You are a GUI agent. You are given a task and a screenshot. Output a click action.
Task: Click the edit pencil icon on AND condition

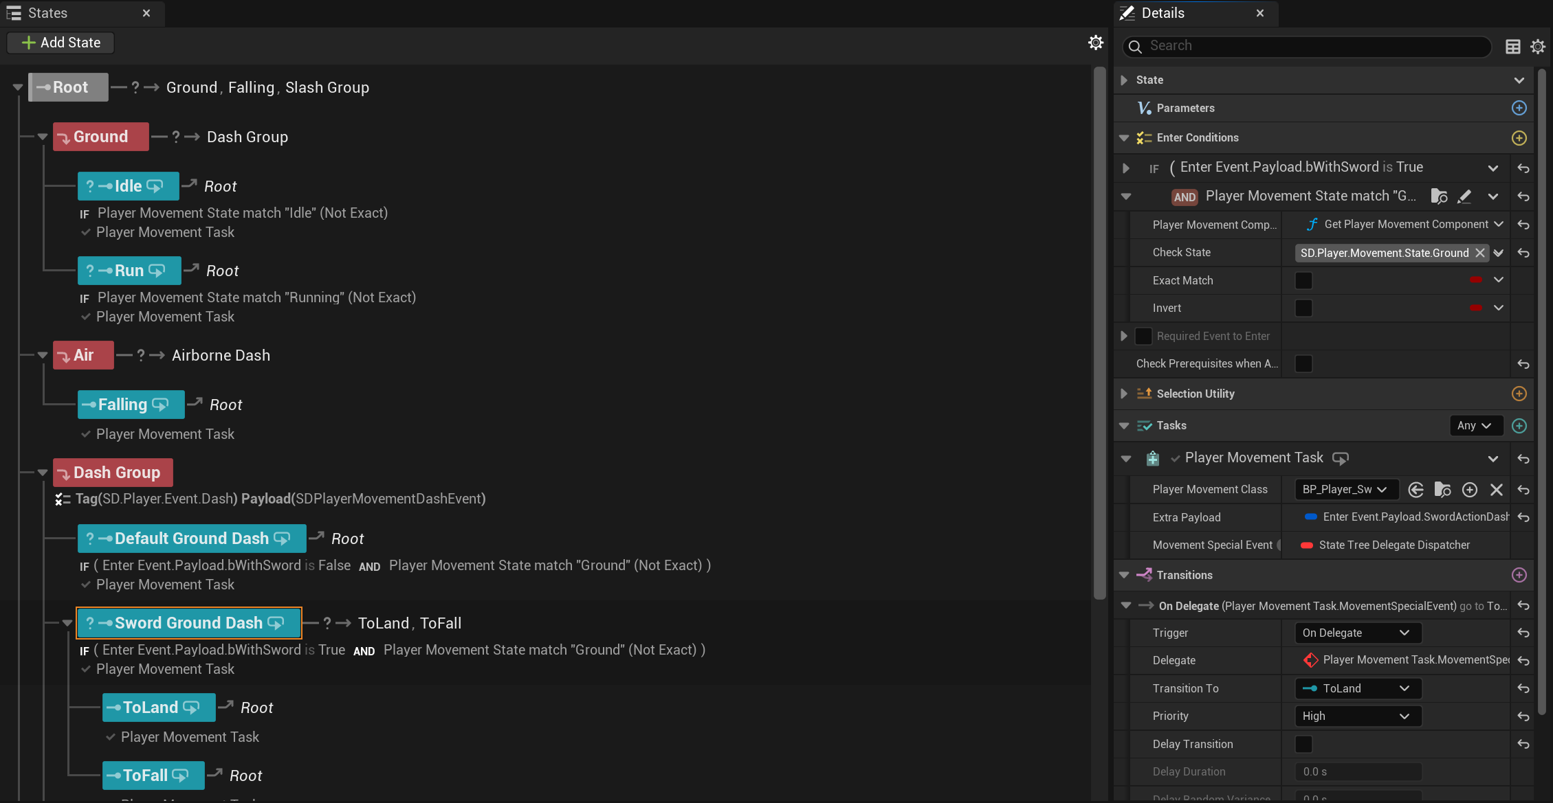click(1464, 196)
